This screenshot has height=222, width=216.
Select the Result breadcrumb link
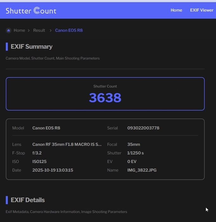(39, 30)
